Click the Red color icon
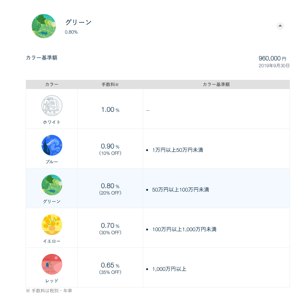This screenshot has height=303, width=304. click(52, 264)
